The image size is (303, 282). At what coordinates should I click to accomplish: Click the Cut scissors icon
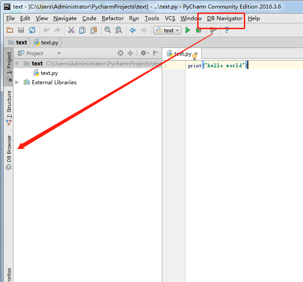pyautogui.click(x=71, y=30)
